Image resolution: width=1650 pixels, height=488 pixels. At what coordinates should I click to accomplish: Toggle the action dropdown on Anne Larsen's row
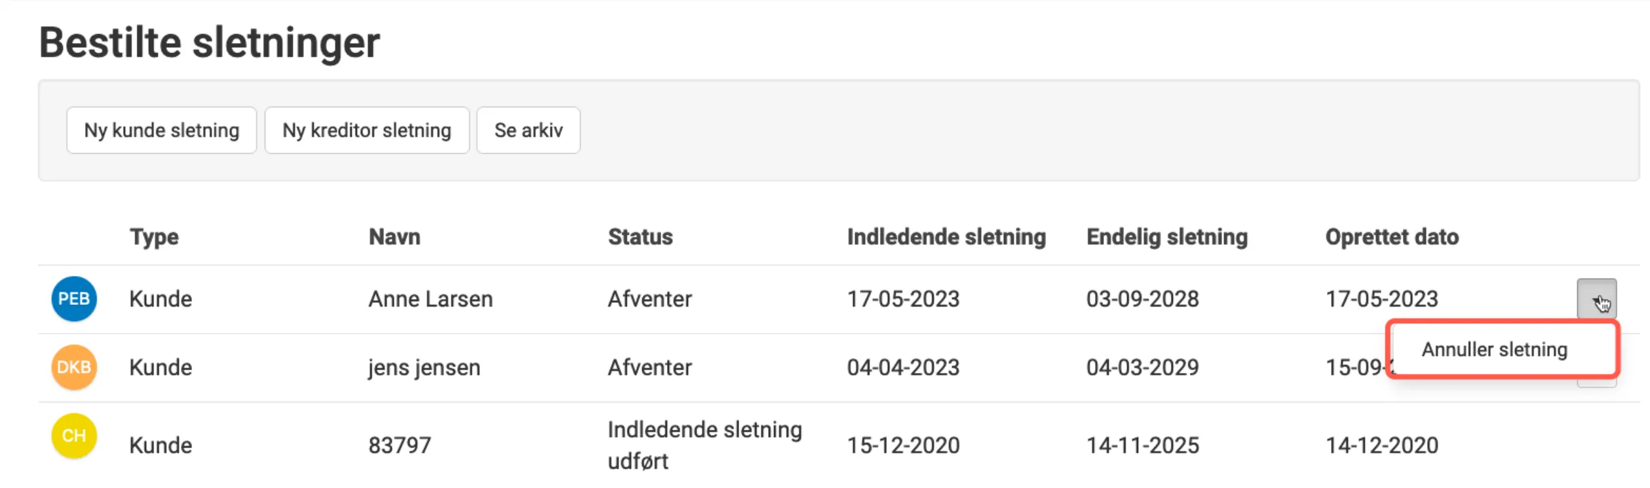1596,299
